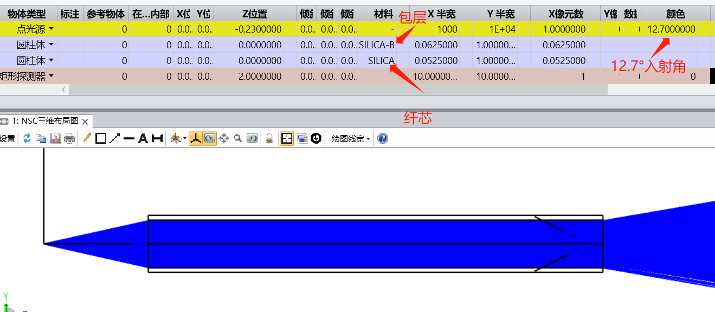Click the X像元数 column header
Image resolution: width=715 pixels, height=312 pixels.
pos(566,14)
